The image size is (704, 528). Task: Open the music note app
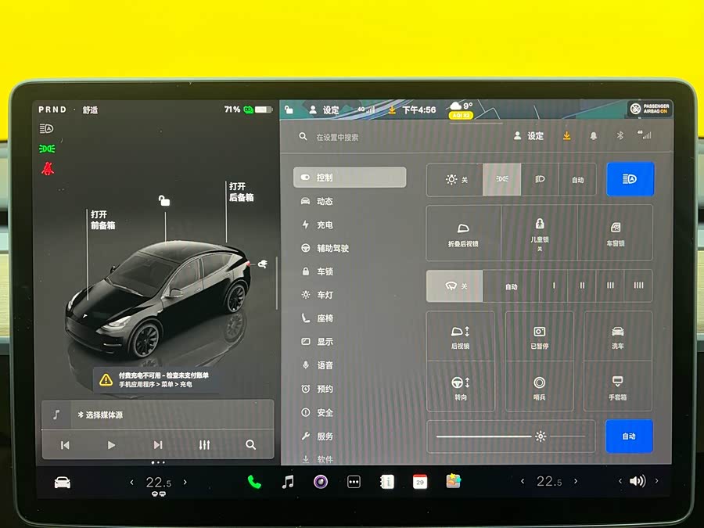click(x=288, y=482)
